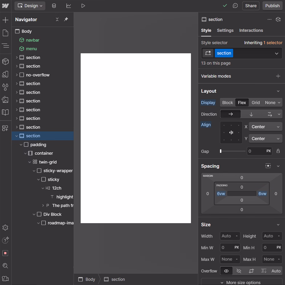Set Overflow to hidden
Screen dimensions: 285x285
click(x=239, y=271)
